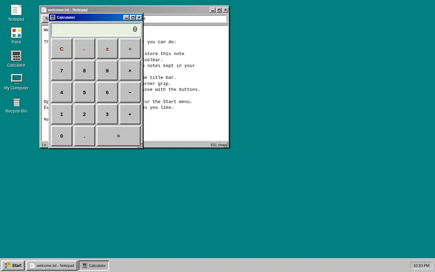Select the My Computer desktop icon
Viewport: 435px width, 272px height.
coord(16,82)
